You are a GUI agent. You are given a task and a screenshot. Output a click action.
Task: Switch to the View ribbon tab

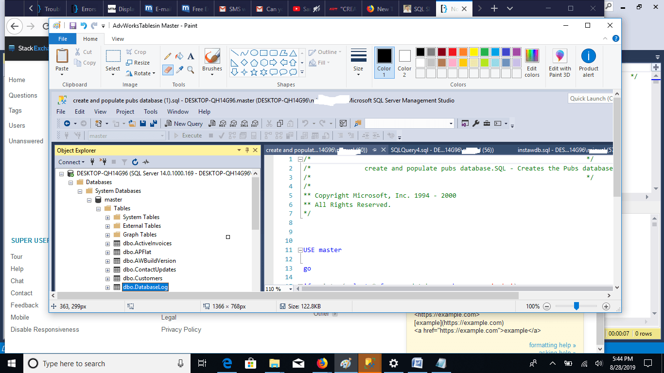(x=118, y=39)
